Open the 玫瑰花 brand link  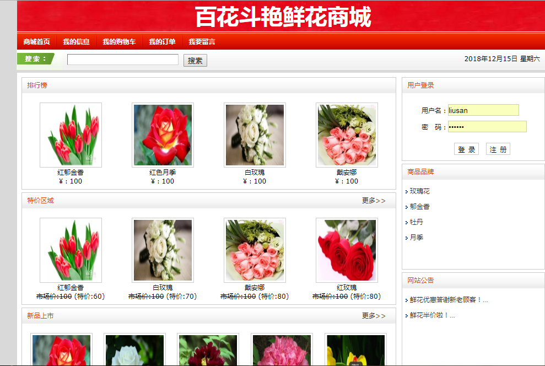[x=419, y=191]
